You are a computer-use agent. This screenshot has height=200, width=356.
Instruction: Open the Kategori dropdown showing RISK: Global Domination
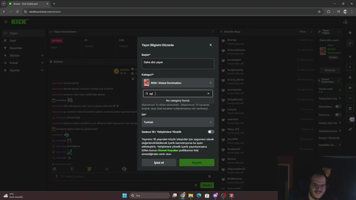[x=178, y=83]
